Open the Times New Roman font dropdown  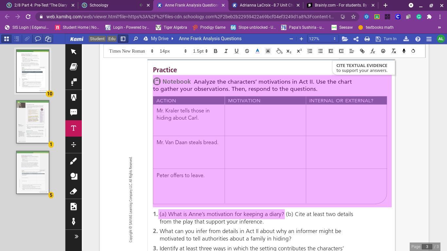click(x=131, y=51)
